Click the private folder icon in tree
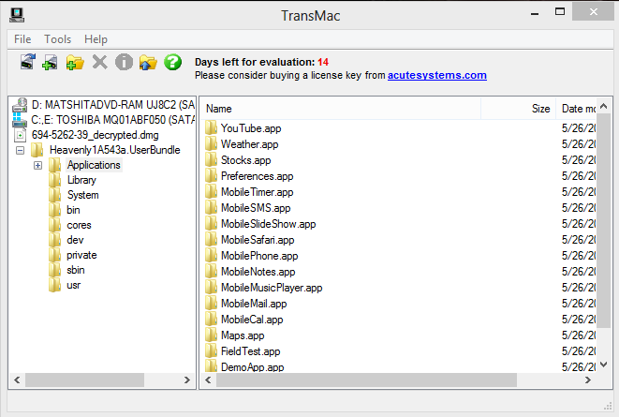This screenshot has width=619, height=417. (x=55, y=255)
